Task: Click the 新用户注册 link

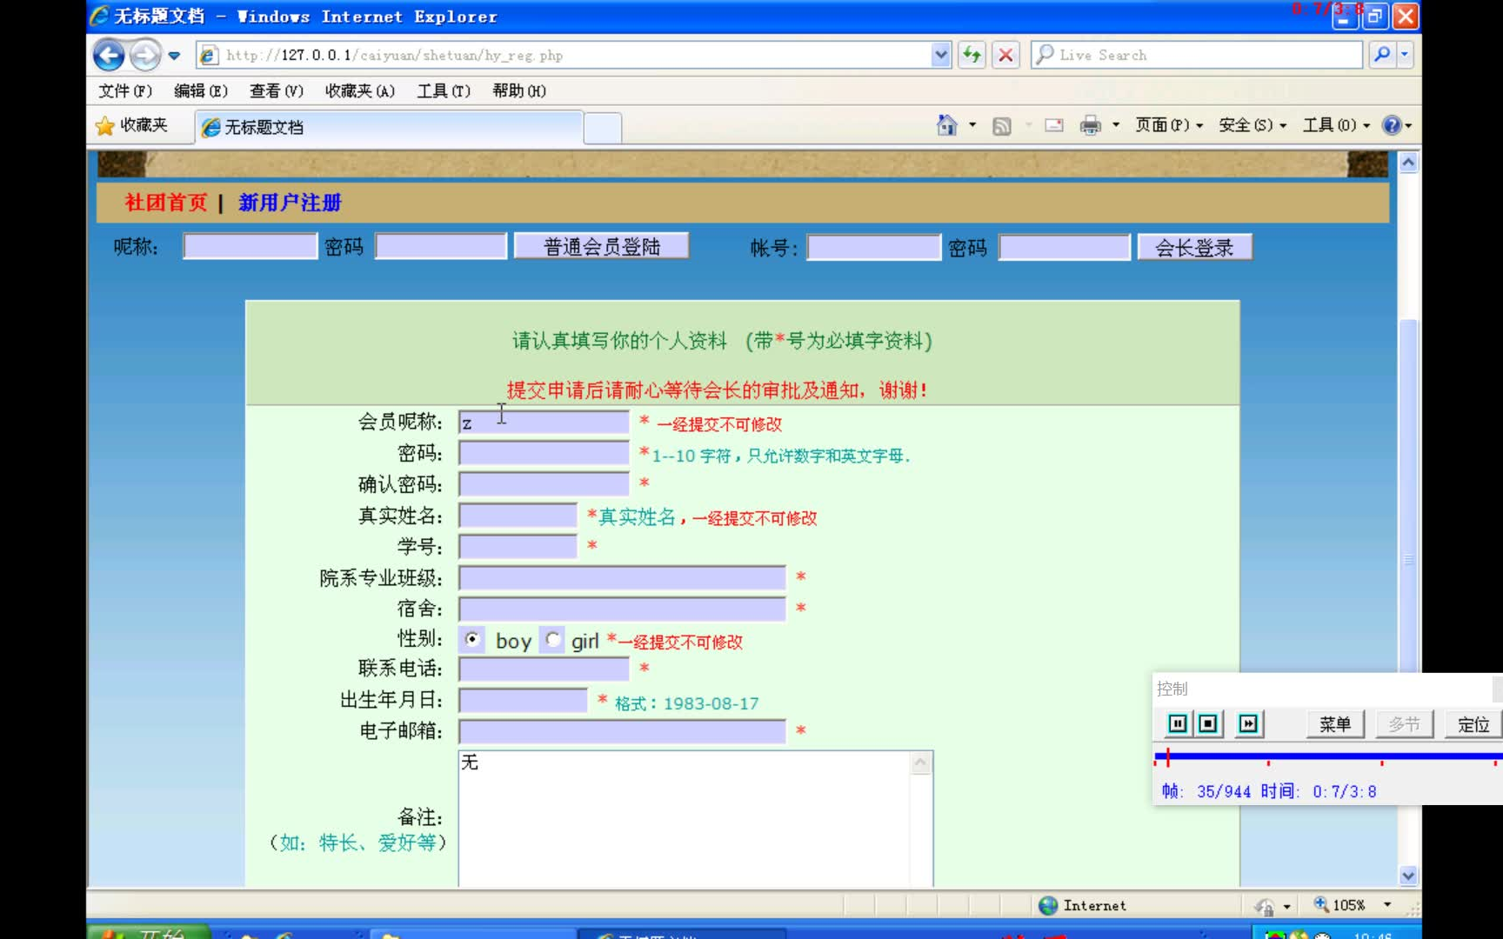Action: [x=290, y=203]
